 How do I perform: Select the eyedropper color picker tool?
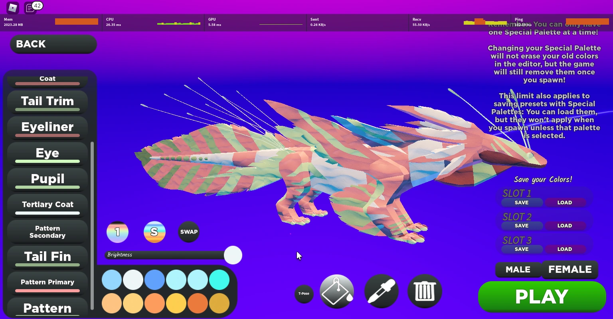[381, 291]
